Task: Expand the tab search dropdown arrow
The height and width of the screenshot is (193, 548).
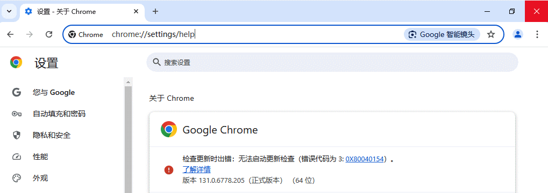Action: (9, 11)
